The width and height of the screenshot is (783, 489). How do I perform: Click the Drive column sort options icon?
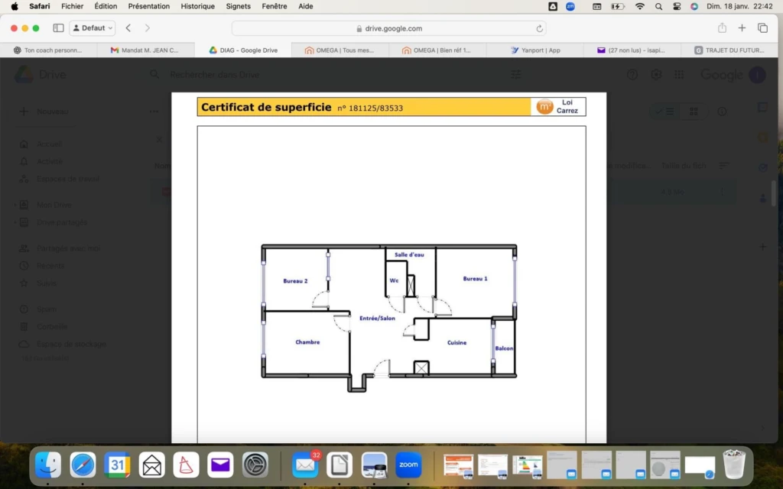pos(723,166)
